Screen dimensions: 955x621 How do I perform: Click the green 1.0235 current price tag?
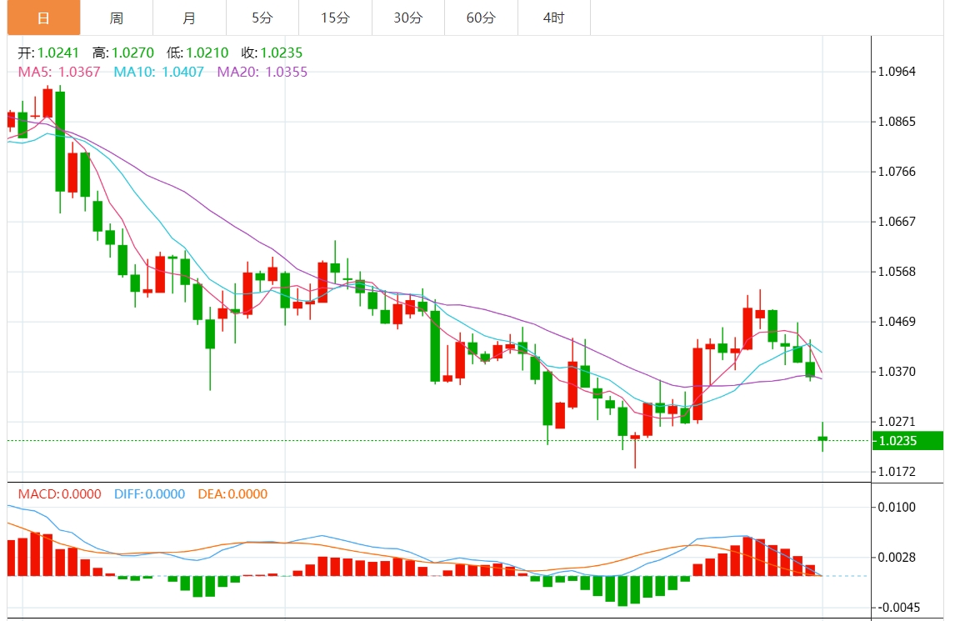click(907, 441)
